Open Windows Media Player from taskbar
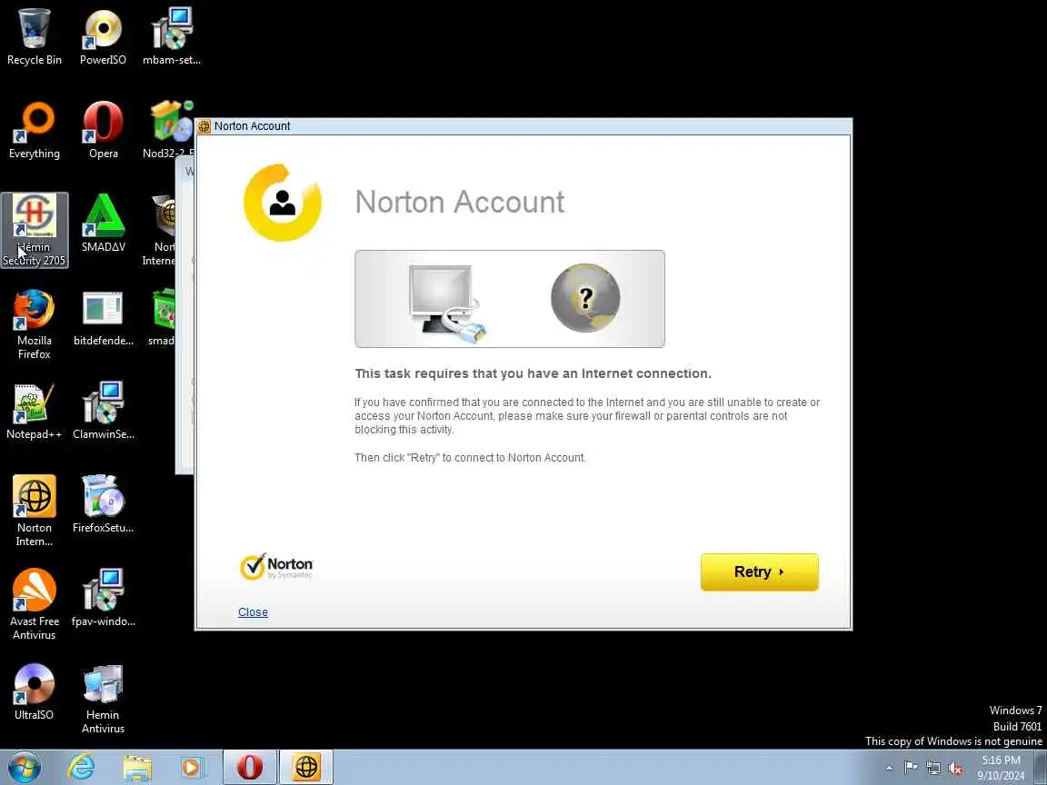Screen dimensions: 1047x785 point(193,767)
